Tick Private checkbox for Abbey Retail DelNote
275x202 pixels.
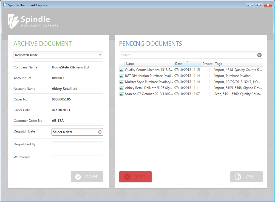[x=208, y=88]
